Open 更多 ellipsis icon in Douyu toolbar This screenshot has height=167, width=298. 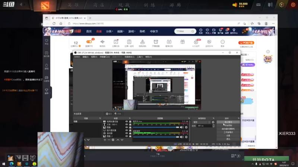click(222, 42)
